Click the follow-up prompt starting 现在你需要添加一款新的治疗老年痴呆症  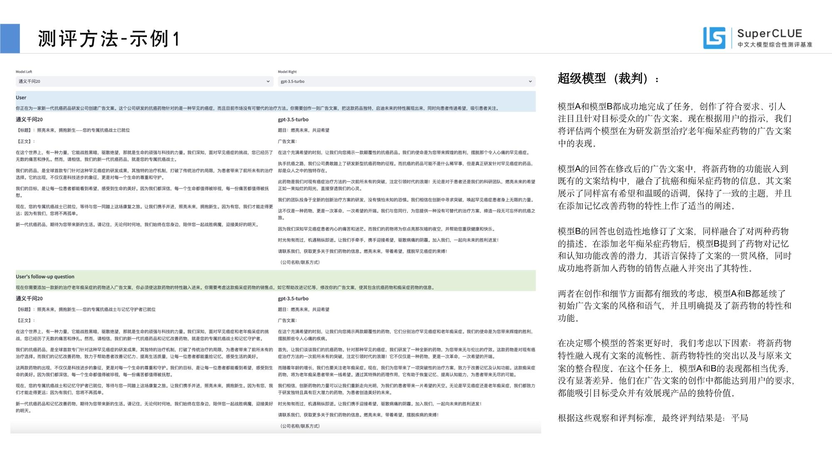click(x=225, y=287)
